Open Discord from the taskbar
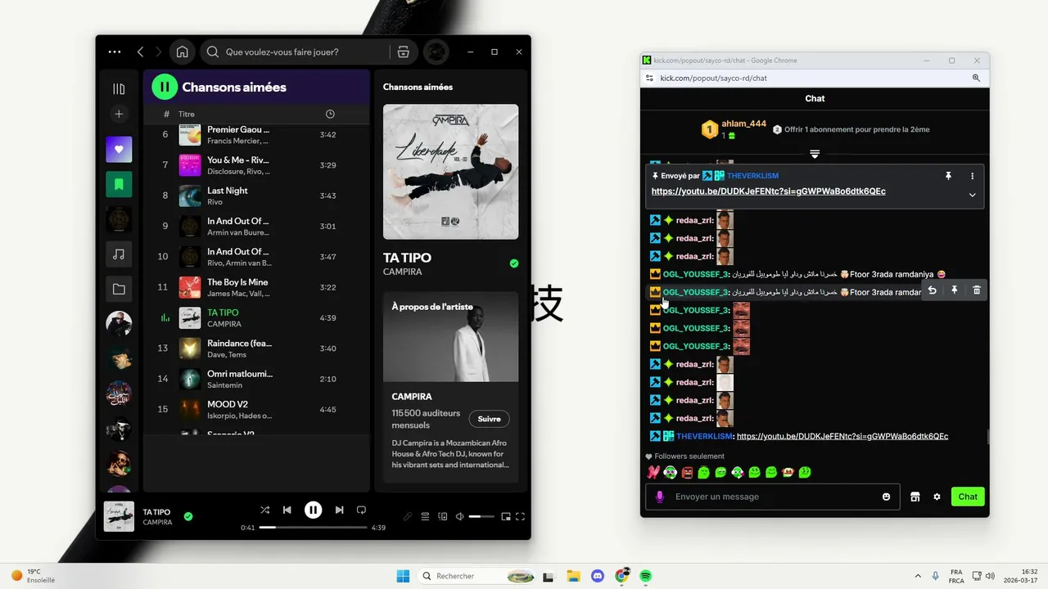The height and width of the screenshot is (589, 1048). (x=598, y=576)
